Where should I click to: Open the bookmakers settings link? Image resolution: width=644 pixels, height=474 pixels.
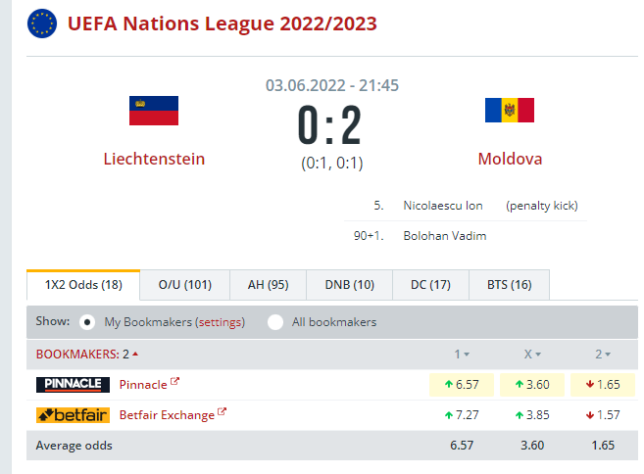[221, 322]
